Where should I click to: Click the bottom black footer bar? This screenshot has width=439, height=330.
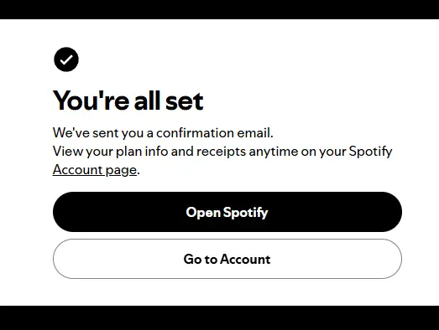[x=220, y=317]
